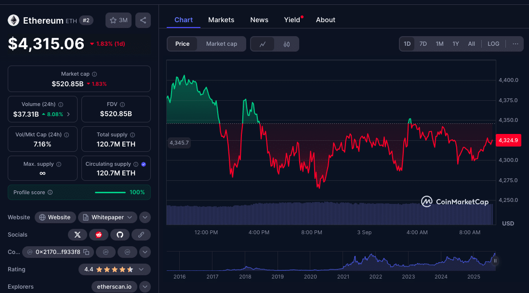529x293 pixels.
Task: Expand more contracts chevron
Action: pyautogui.click(x=145, y=252)
